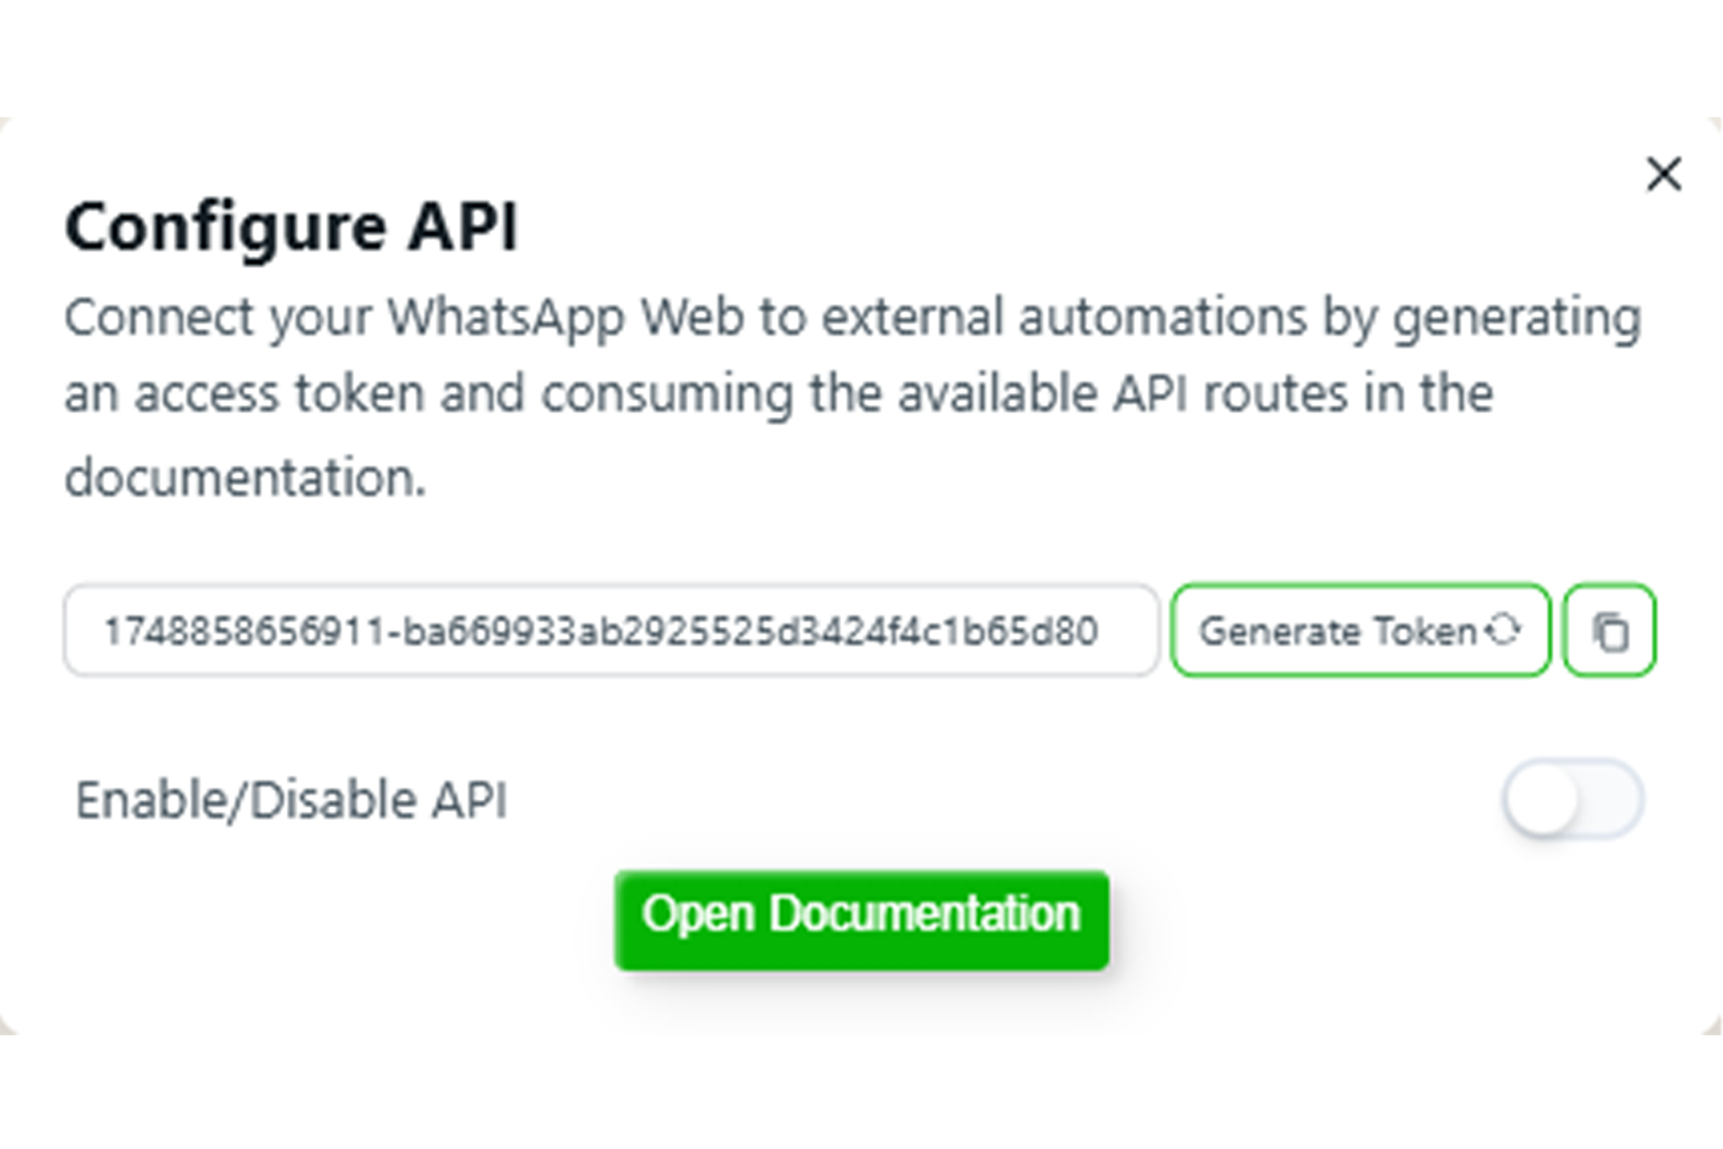The image size is (1723, 1149).
Task: Toggle the Enable/Disable API switch
Action: coord(1572,799)
